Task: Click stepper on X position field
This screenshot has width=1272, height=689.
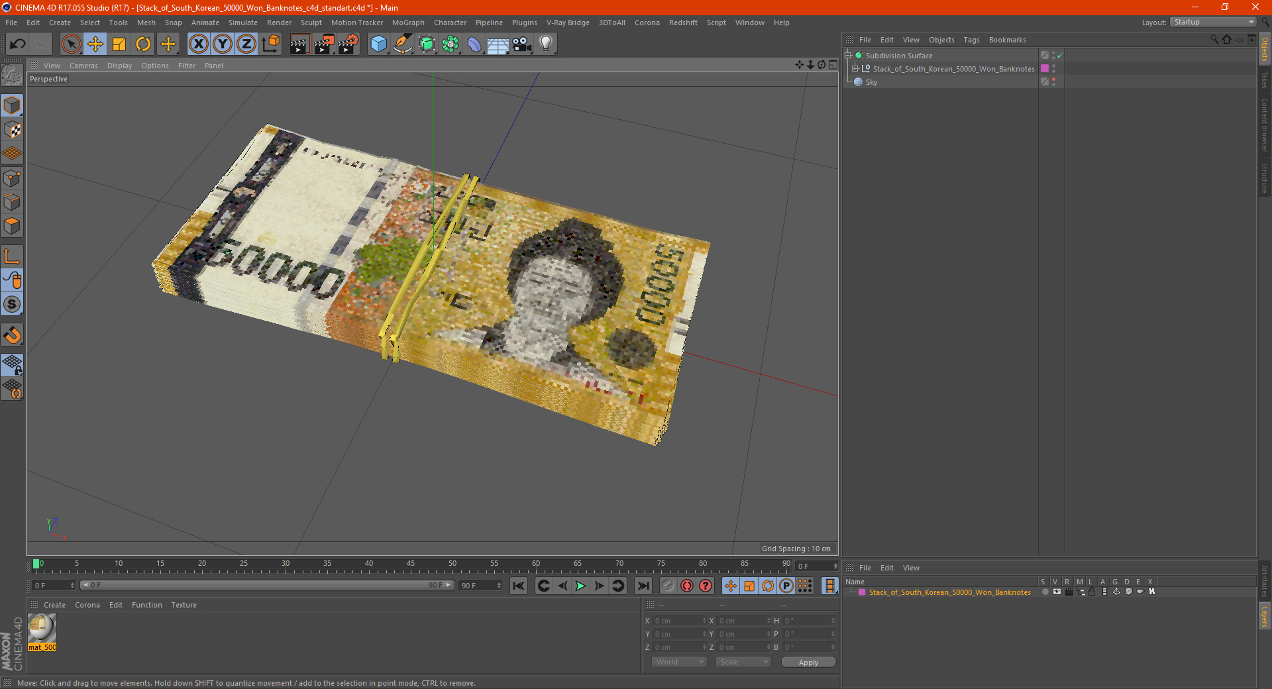Action: coord(704,621)
